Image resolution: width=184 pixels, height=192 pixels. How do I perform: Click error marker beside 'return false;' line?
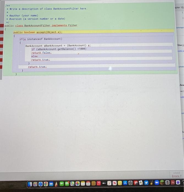pyautogui.click(x=1, y=53)
